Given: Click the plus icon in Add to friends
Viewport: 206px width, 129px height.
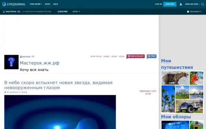Looking at the screenshot, I should pyautogui.click(x=129, y=56).
